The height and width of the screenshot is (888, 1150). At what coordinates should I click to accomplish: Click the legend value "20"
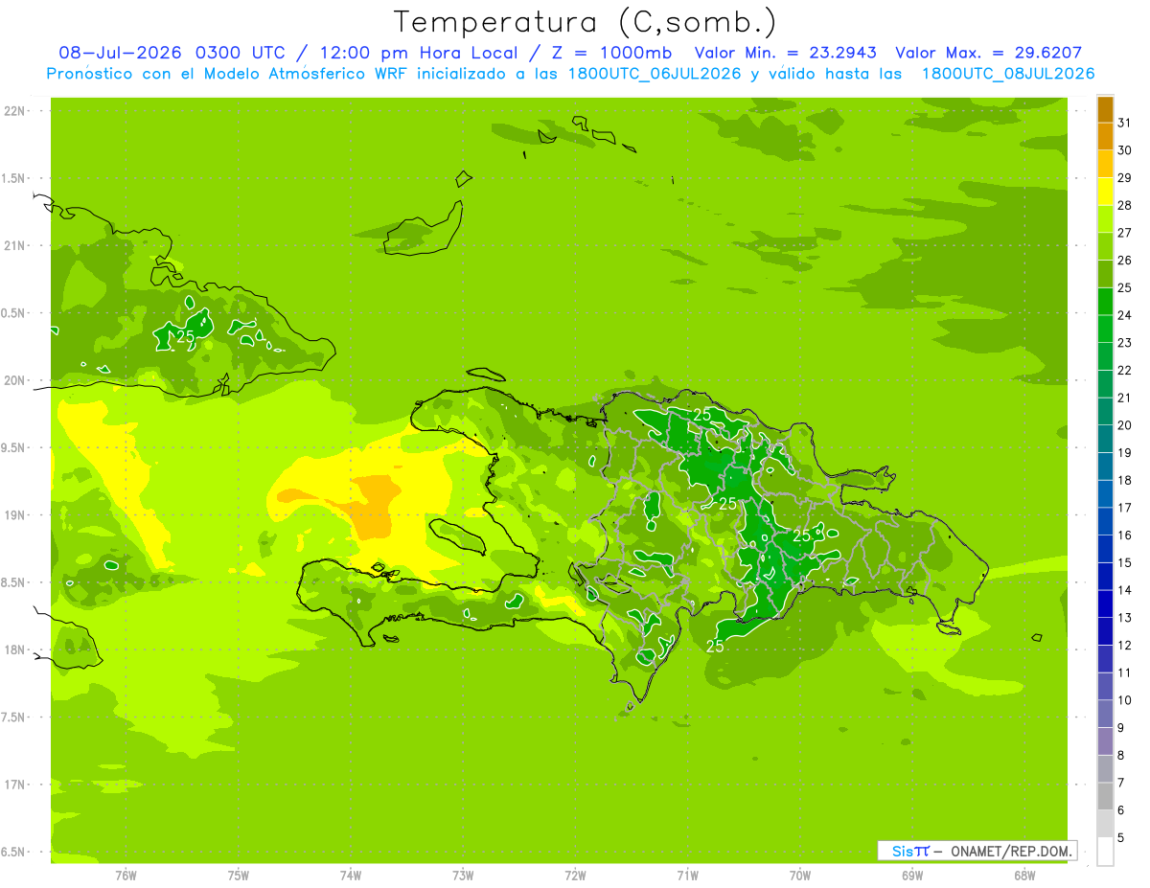(x=1125, y=425)
